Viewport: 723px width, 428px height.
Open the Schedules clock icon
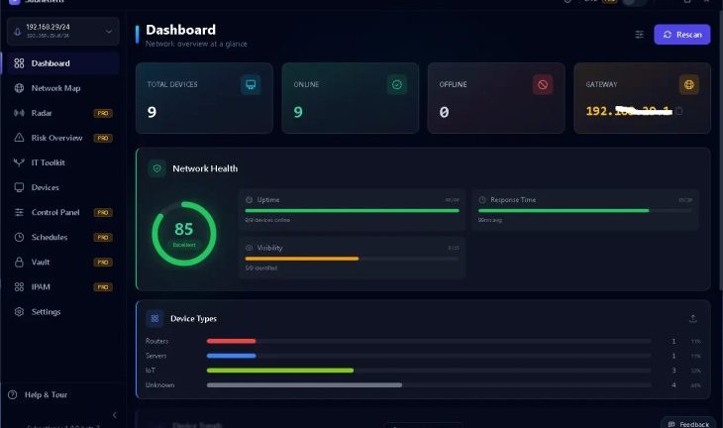pos(19,237)
